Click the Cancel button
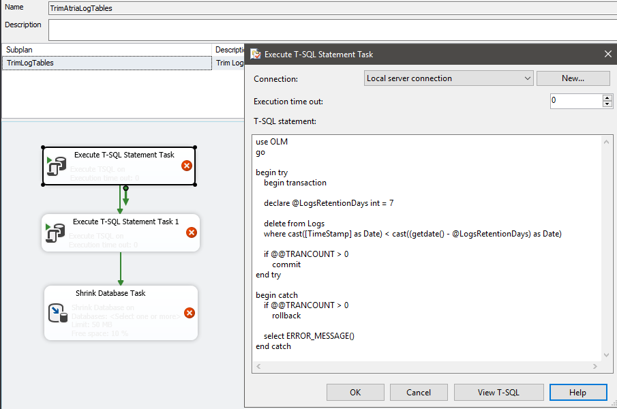Viewport: 617px width, 409px height. coord(419,393)
